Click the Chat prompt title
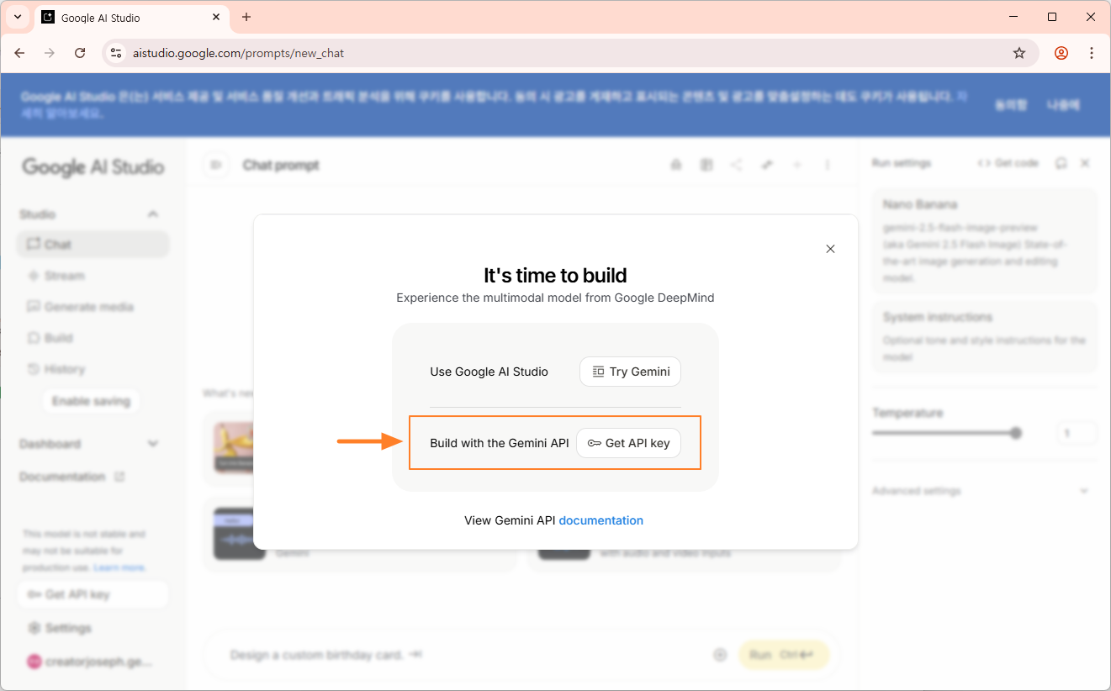Viewport: 1111px width, 691px height. pos(281,166)
